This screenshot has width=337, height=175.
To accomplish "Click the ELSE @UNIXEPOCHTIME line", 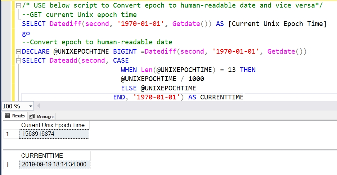I will click(x=158, y=88).
